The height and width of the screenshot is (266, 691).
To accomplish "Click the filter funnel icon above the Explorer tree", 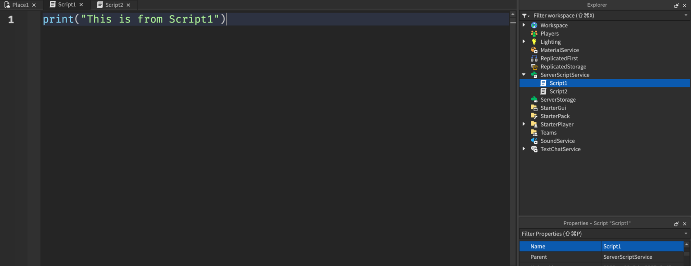I will [525, 15].
